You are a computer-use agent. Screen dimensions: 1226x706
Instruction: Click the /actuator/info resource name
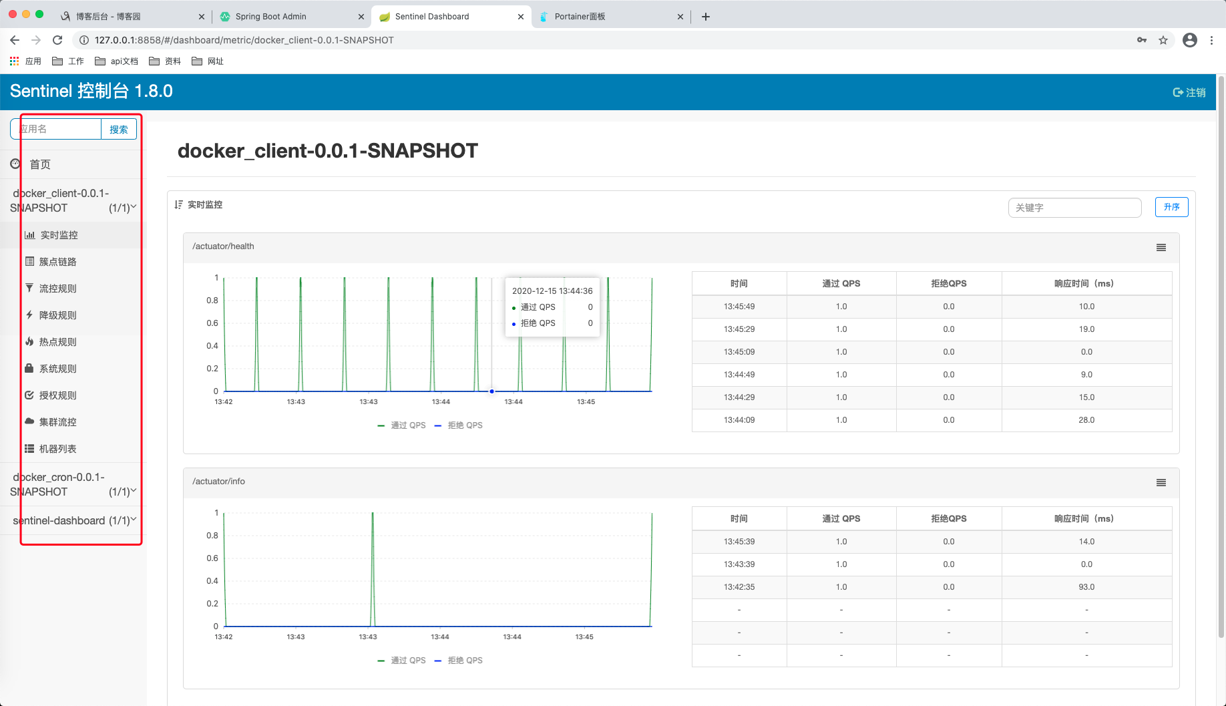click(218, 482)
